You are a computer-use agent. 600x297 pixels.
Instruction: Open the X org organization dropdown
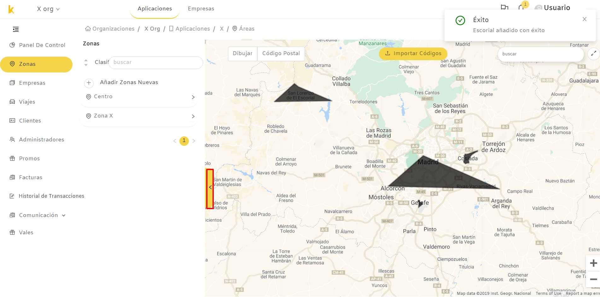(x=48, y=9)
